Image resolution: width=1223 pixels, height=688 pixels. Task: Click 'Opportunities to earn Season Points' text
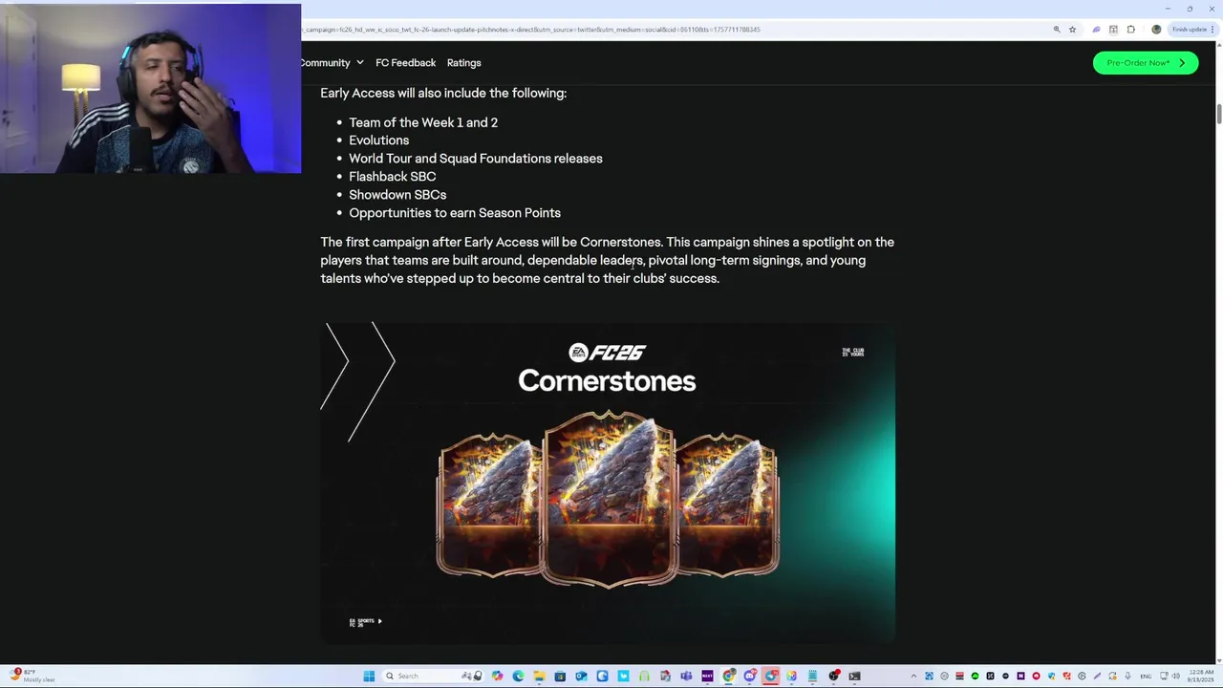(x=455, y=213)
